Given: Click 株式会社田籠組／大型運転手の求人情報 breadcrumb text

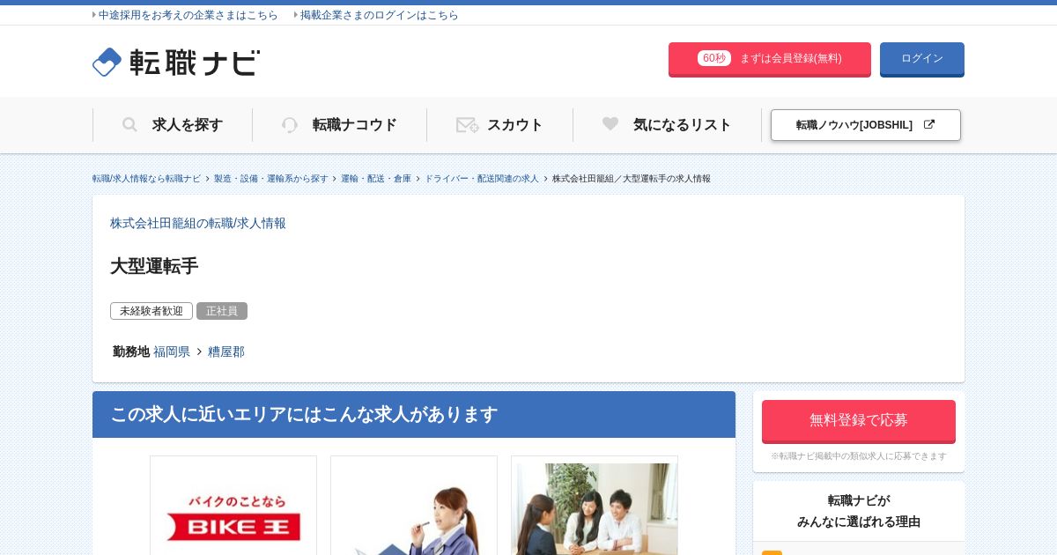Looking at the screenshot, I should tap(632, 179).
